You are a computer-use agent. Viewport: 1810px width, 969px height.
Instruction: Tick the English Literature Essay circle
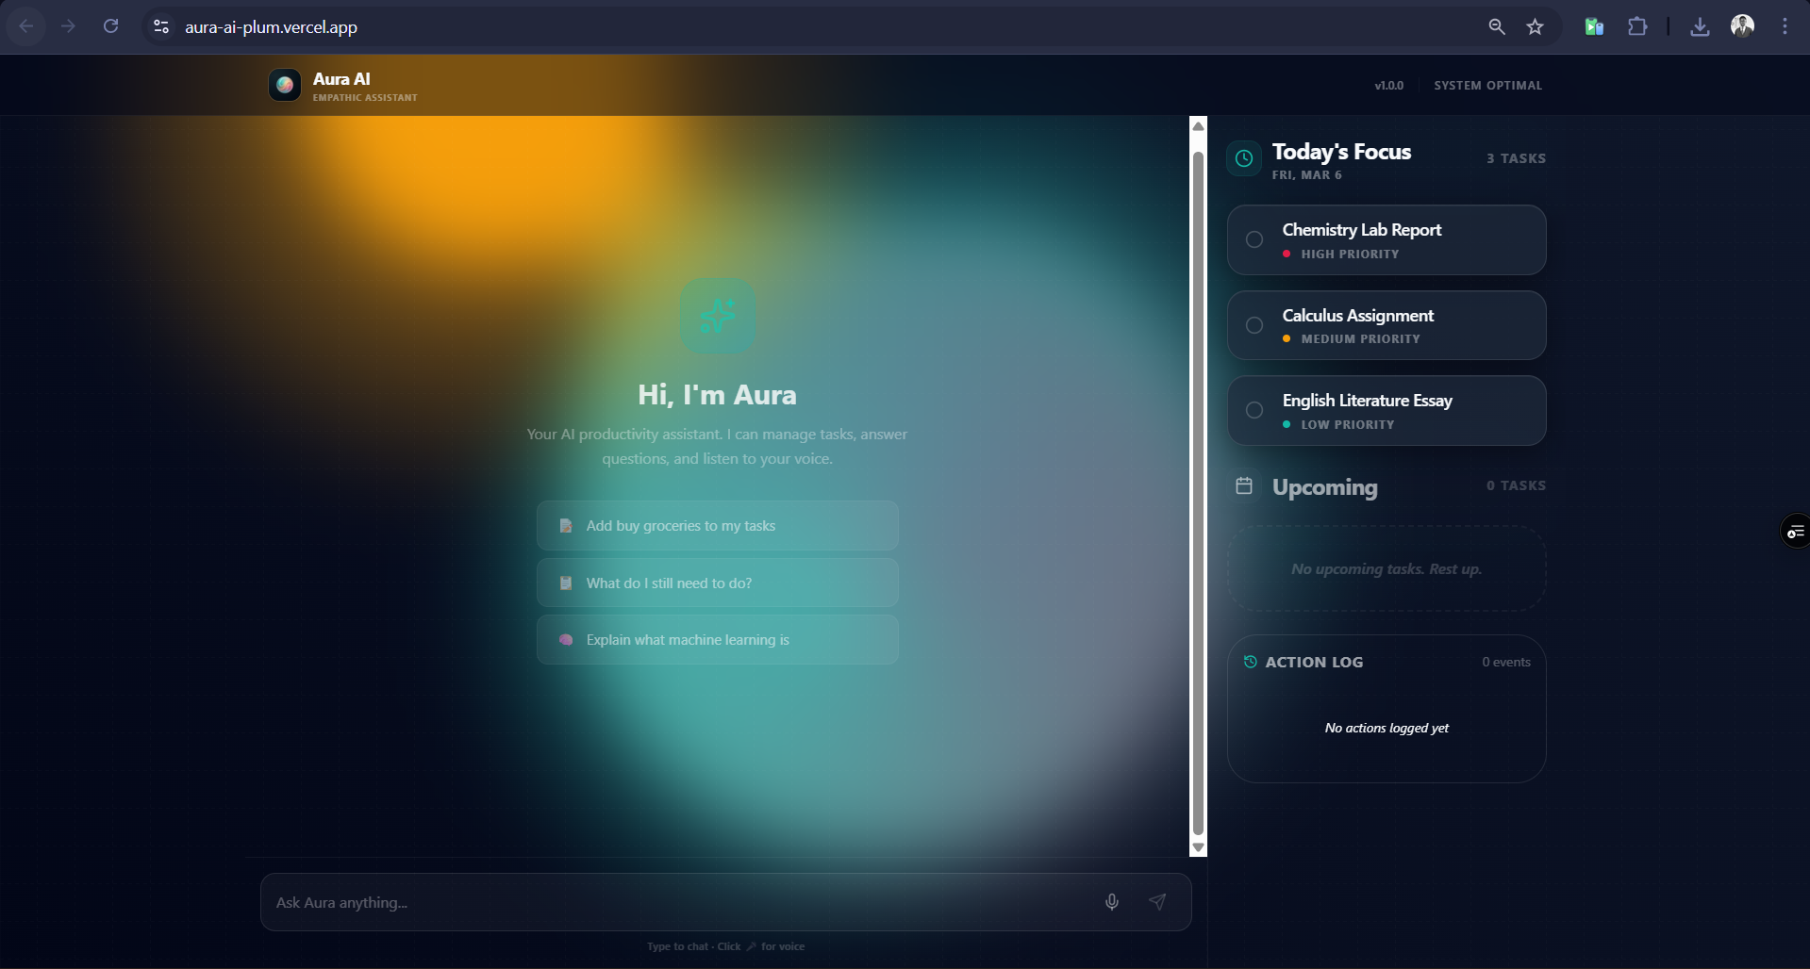(x=1254, y=410)
